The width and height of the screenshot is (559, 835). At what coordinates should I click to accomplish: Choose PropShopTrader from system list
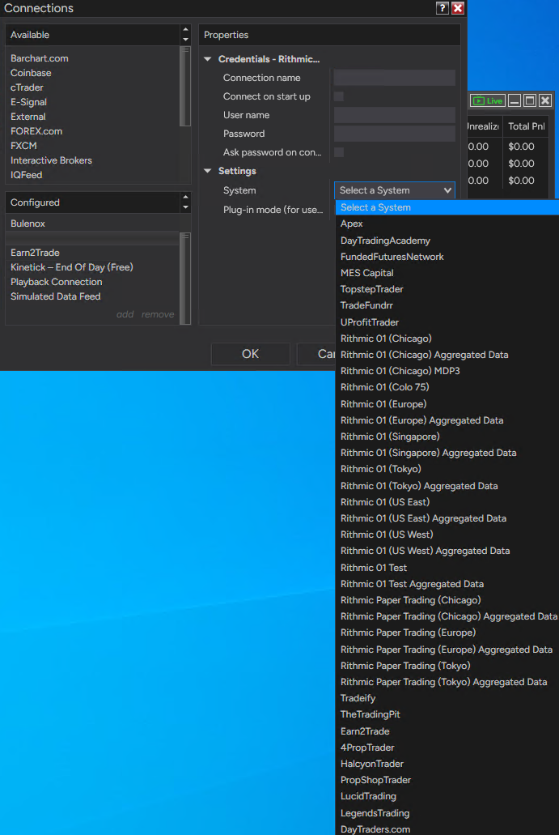375,780
